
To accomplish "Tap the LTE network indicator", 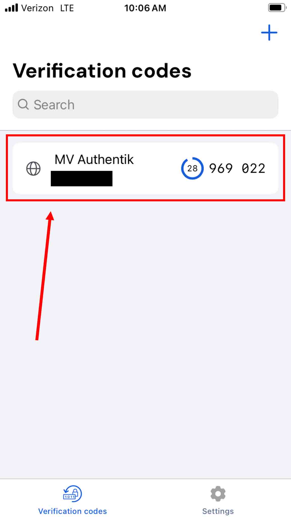I will (67, 8).
